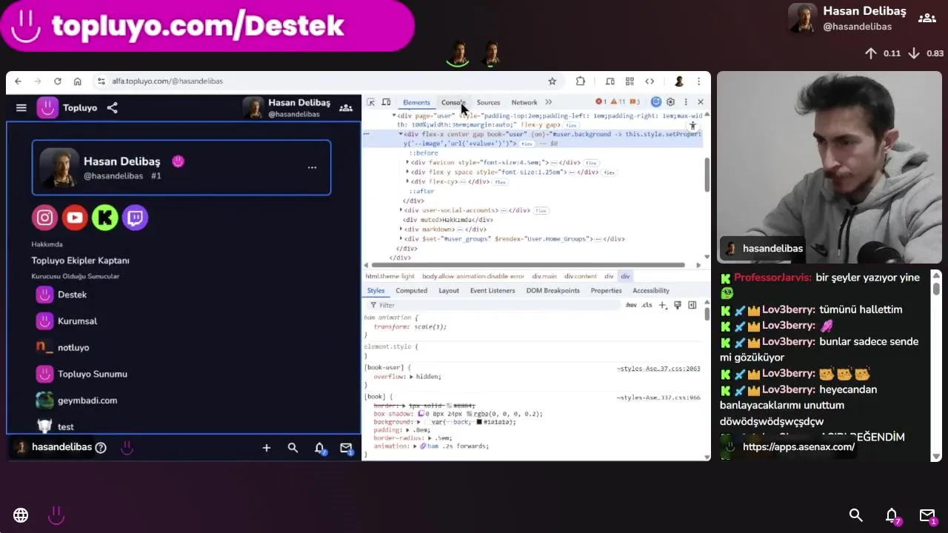
Task: Click the group icon at top right corner
Action: 927,19
